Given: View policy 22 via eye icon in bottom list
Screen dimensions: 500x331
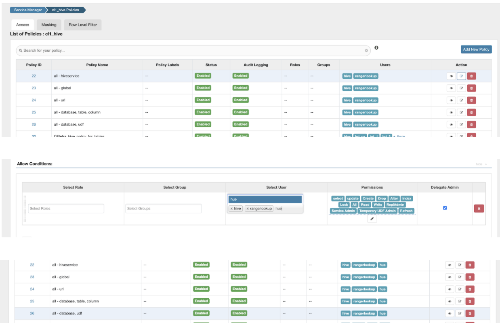Looking at the screenshot, I should pyautogui.click(x=450, y=265).
